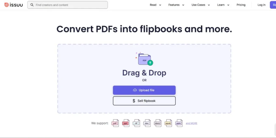Open the Learn dropdown menu

tap(223, 5)
